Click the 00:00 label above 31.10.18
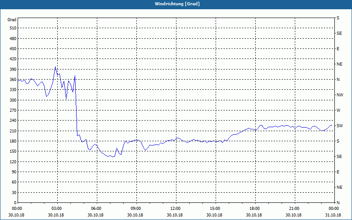Image resolution: width=352 pixels, height=220 pixels. point(333,209)
